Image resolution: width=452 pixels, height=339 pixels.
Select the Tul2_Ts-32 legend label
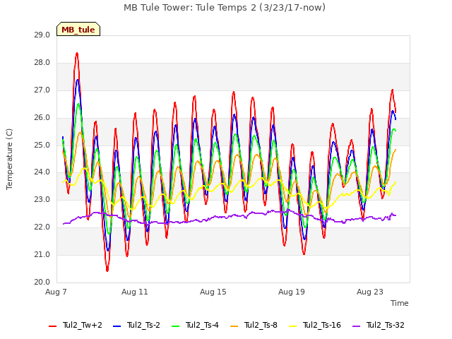coord(386,325)
